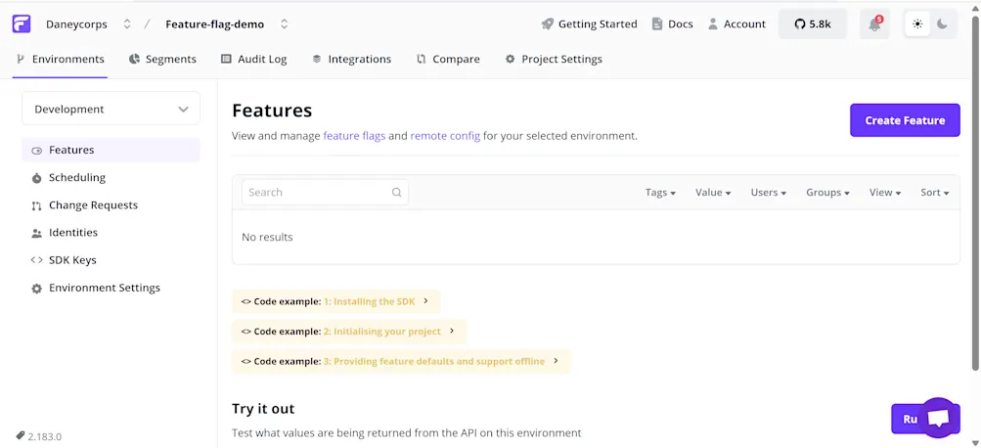The image size is (981, 448).
Task: Open the notifications bell icon
Action: coord(874,24)
